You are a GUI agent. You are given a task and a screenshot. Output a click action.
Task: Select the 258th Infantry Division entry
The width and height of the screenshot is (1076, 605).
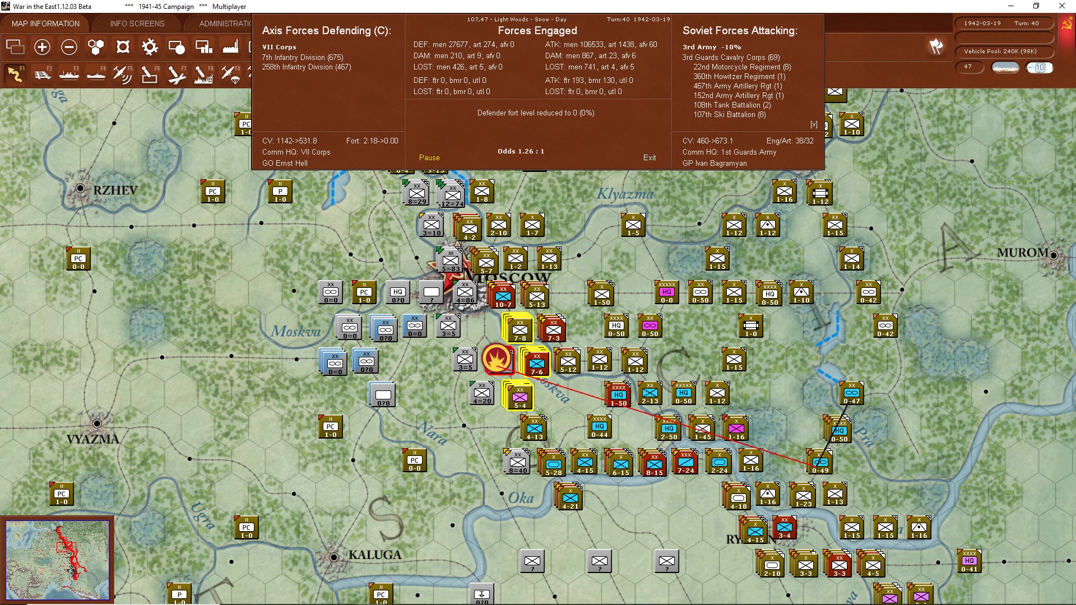tap(307, 67)
